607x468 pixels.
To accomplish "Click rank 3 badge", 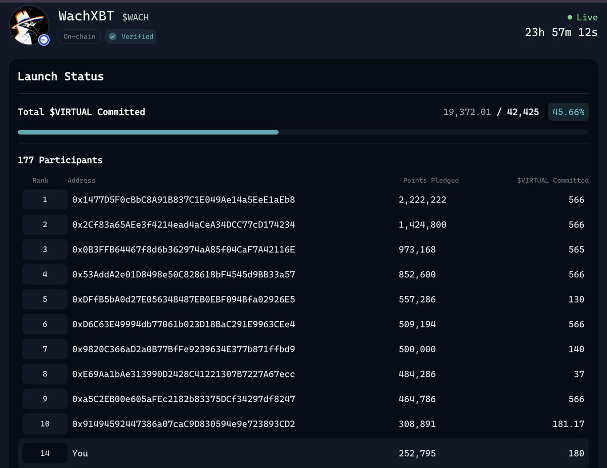I will tap(45, 249).
